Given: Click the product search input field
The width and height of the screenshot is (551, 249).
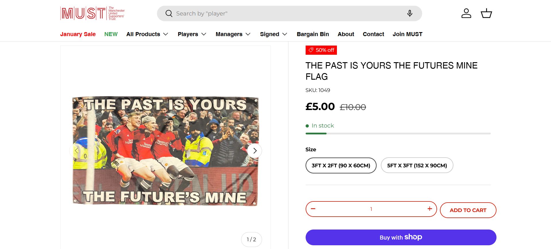Looking at the screenshot, I should (x=287, y=13).
